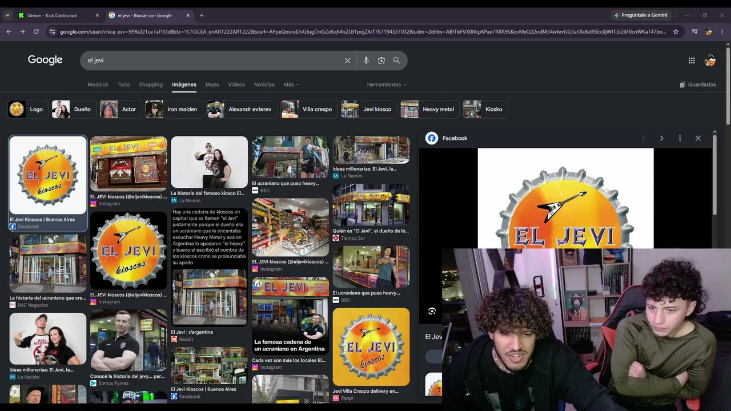This screenshot has width=731, height=411.
Task: Search inside the preview image with Lens icon
Action: (x=432, y=311)
